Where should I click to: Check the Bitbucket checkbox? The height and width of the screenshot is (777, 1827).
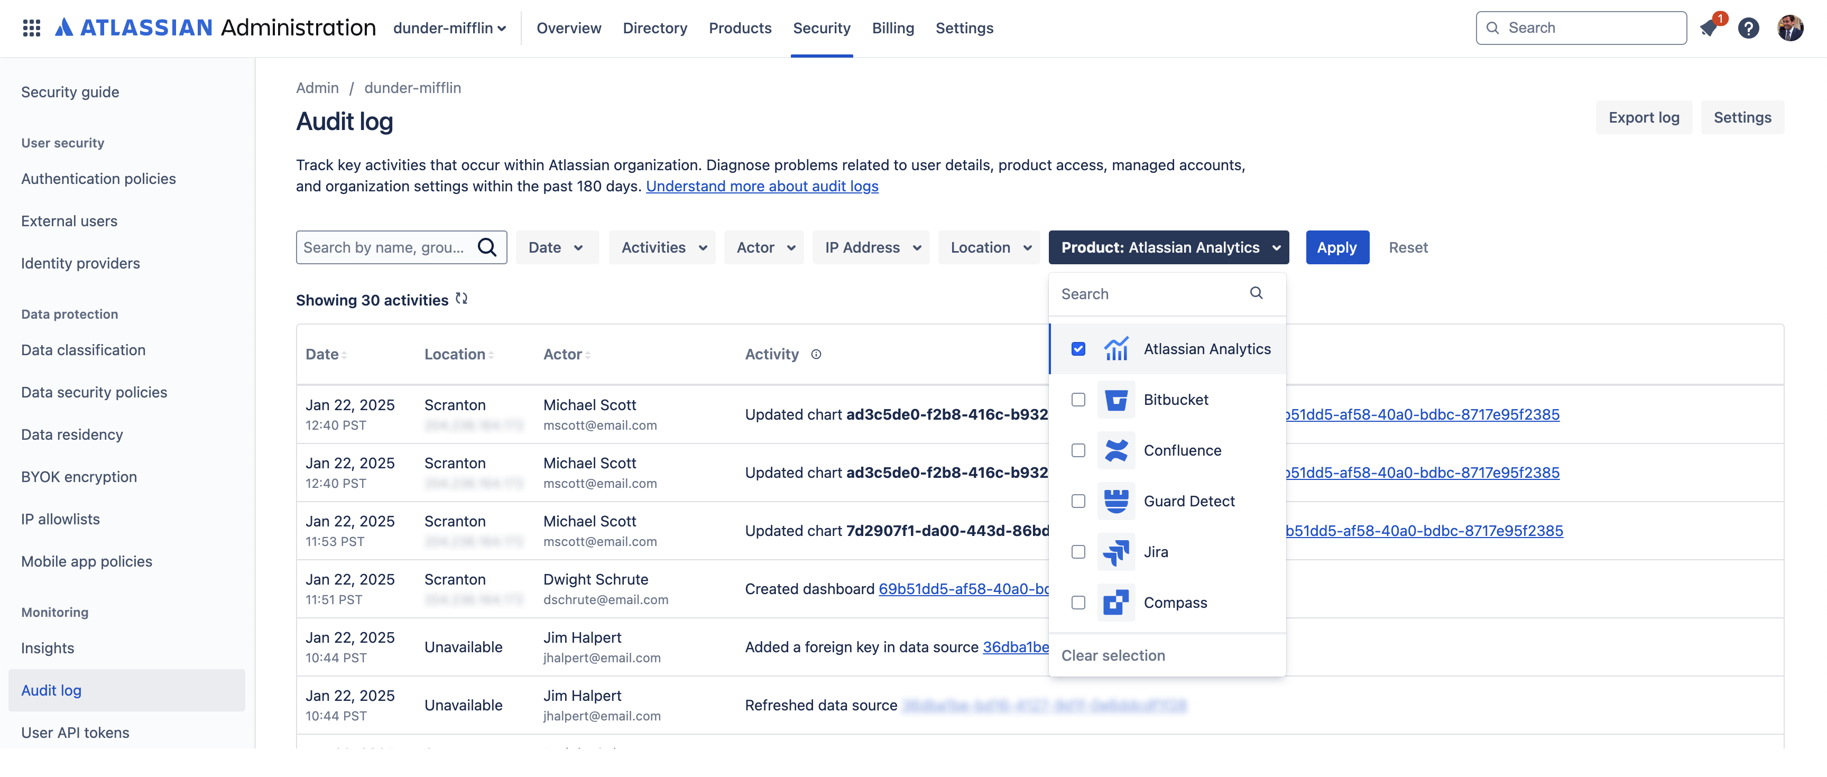coord(1078,400)
